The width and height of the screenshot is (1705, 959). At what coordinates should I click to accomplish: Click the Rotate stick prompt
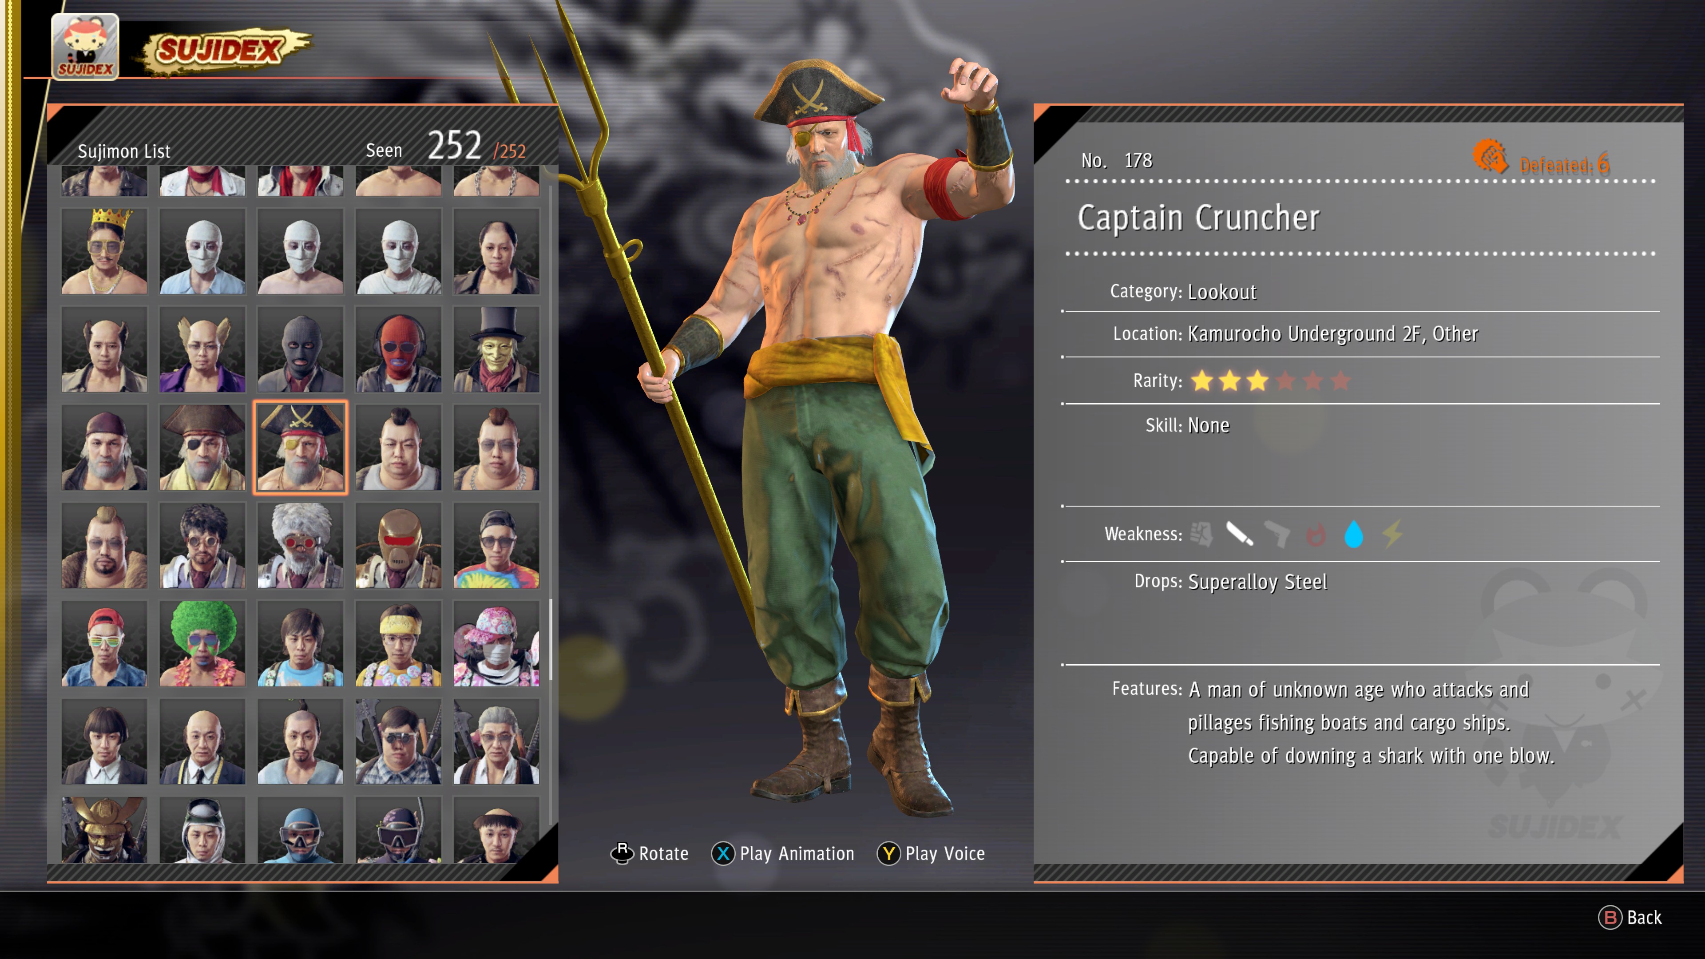(x=649, y=854)
